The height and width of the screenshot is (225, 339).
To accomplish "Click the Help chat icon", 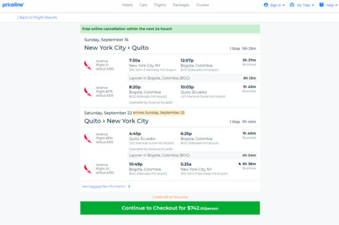I will click(x=322, y=5).
